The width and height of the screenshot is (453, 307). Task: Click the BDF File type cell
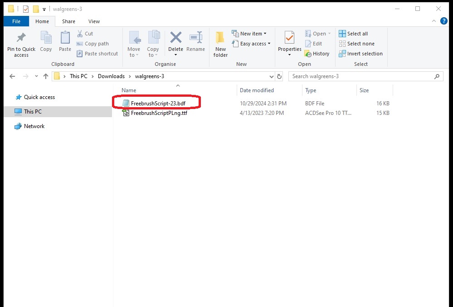(315, 103)
